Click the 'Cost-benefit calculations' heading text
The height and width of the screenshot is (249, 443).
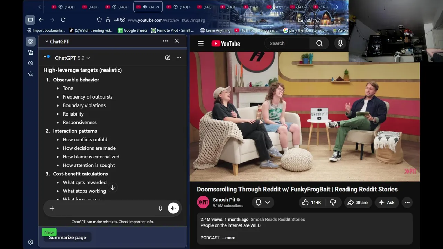click(80, 174)
